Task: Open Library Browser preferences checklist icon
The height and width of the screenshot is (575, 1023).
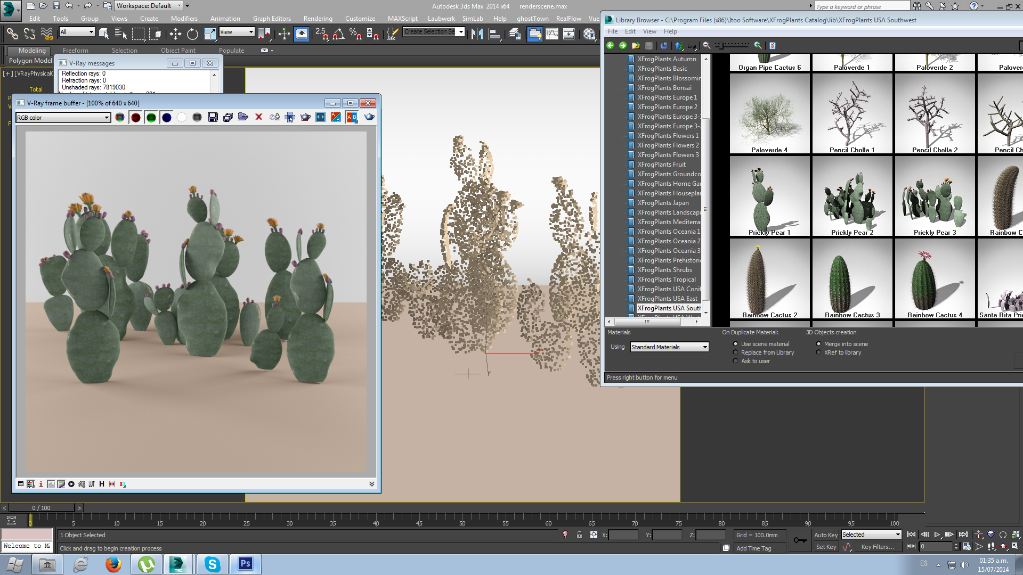Action: 773,46
